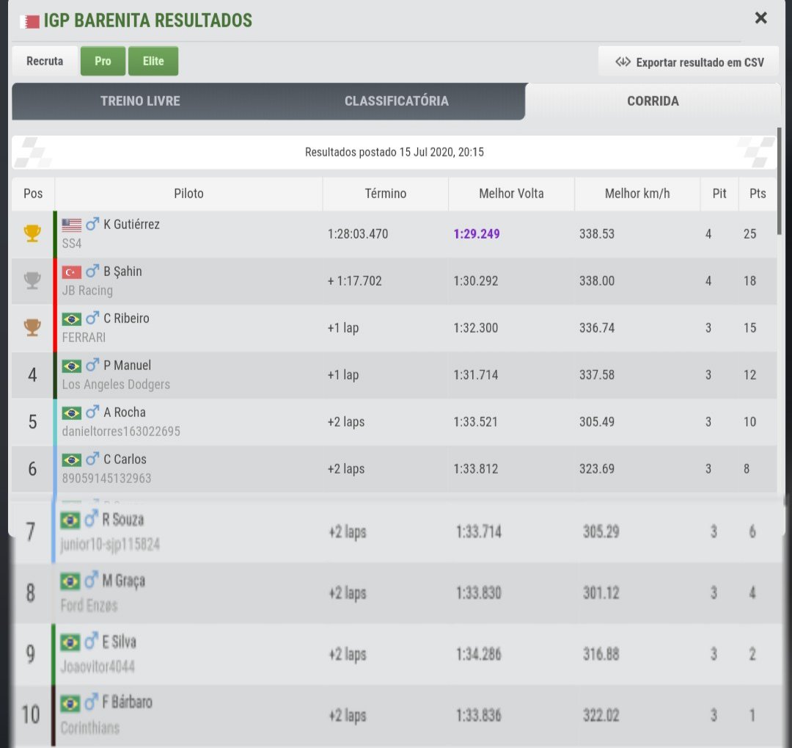Click the USA flag beside K Gutiérrez

[71, 225]
